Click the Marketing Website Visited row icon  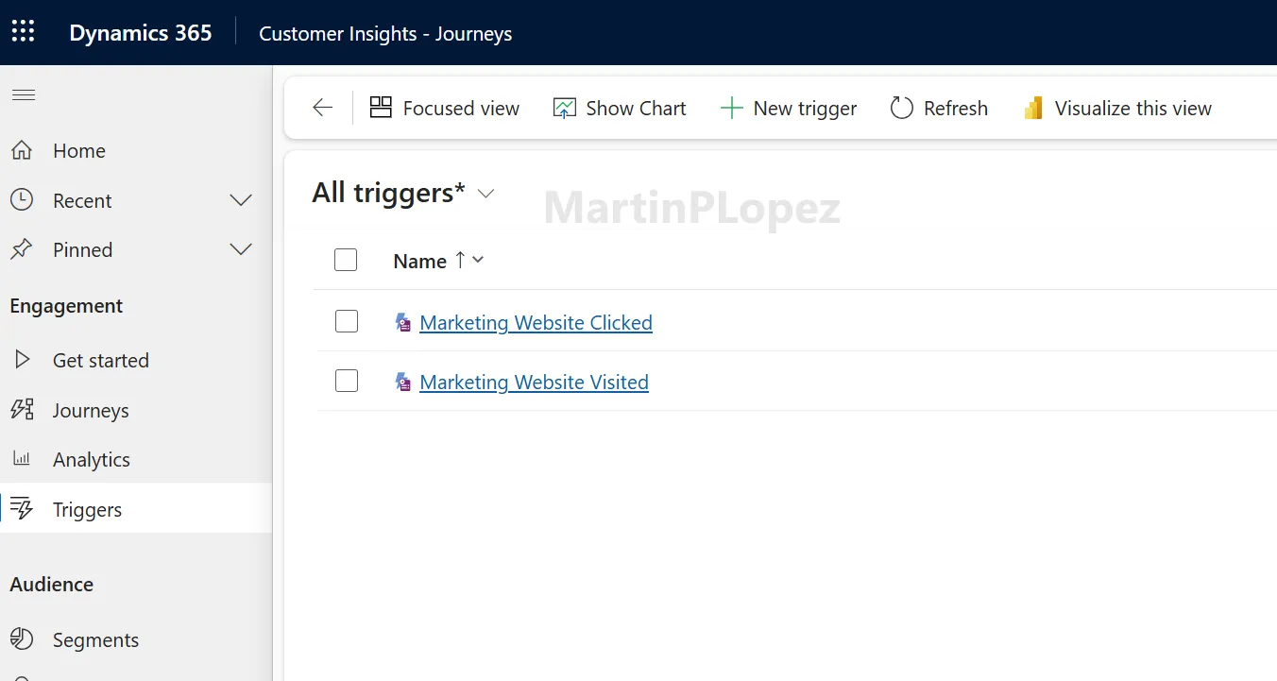[x=403, y=383]
